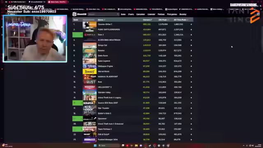This screenshot has width=263, height=148.
Task: Click plus icon in Football Manager 2024 row
Action: (191, 140)
